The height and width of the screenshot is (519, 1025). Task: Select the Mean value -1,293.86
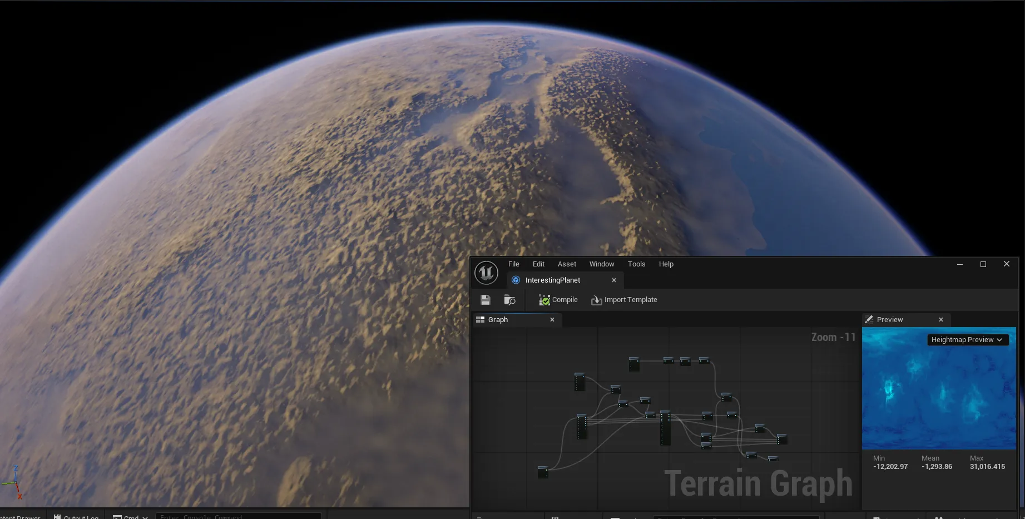(x=937, y=467)
